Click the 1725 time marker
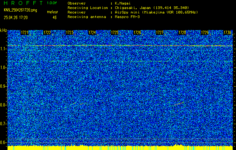The image size is (236, 150). tap(115, 33)
